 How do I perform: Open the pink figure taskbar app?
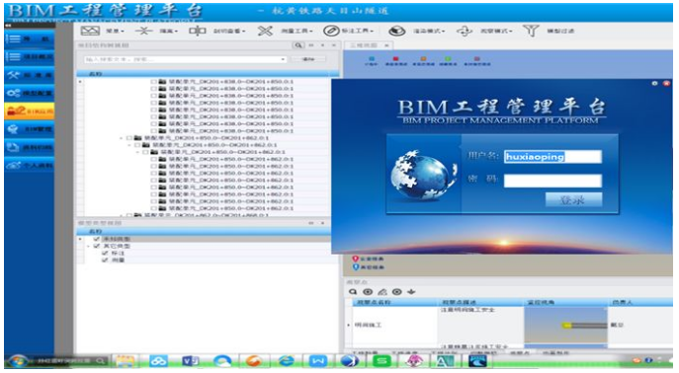point(413,361)
